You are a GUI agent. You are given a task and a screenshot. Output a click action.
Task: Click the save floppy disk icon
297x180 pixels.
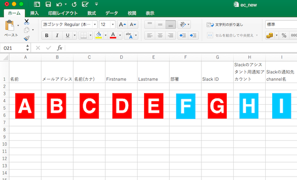click(x=48, y=4)
